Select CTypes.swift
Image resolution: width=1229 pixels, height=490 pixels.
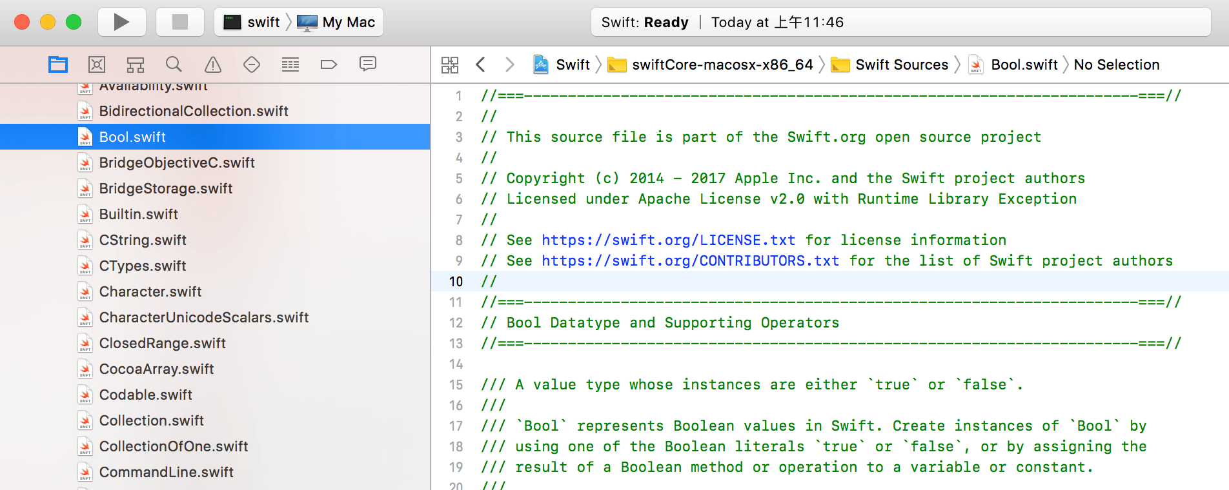tap(215, 266)
